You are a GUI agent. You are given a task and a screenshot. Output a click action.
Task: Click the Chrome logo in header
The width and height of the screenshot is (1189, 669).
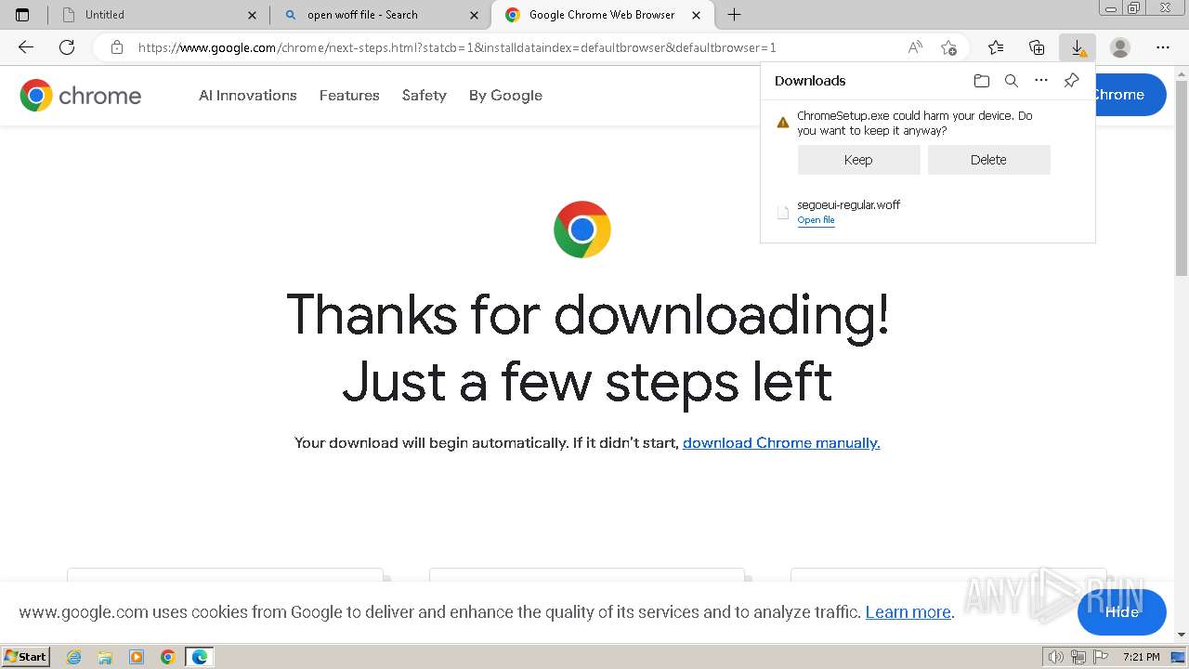81,95
